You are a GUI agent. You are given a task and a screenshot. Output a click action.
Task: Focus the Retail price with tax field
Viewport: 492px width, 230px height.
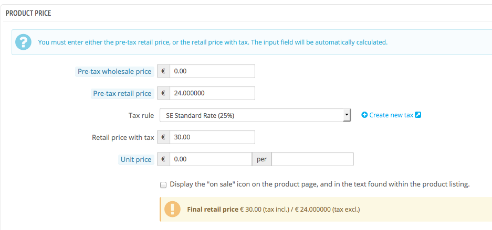coord(212,137)
